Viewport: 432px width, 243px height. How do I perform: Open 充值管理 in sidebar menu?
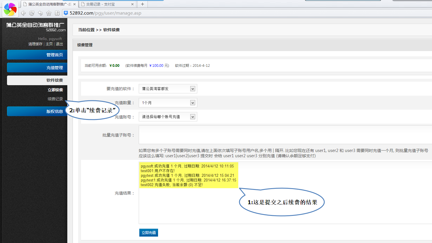pos(37,68)
